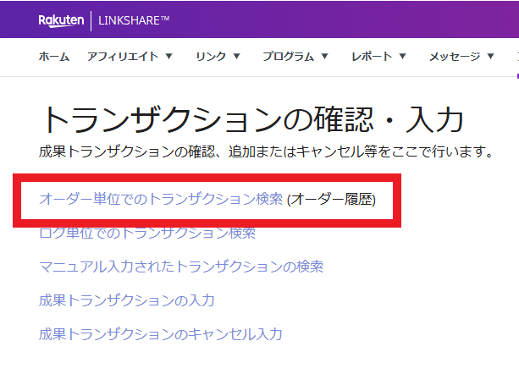This screenshot has height=374, width=519.
Task: Open the レポート menu
Action: click(372, 57)
